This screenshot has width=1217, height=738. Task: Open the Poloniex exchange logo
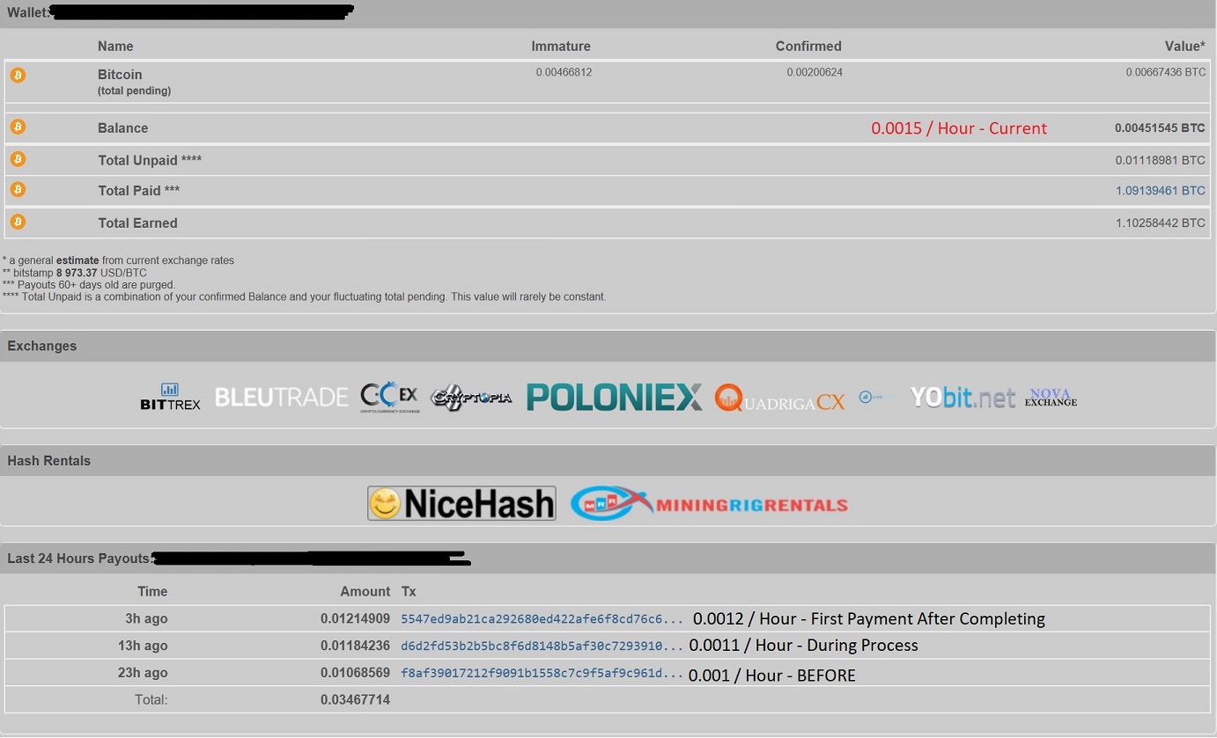pyautogui.click(x=614, y=397)
